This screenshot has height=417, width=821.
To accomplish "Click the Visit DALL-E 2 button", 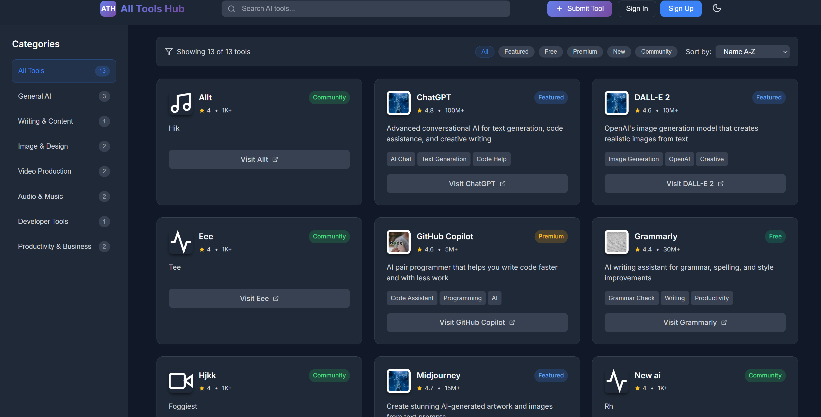I will [695, 184].
